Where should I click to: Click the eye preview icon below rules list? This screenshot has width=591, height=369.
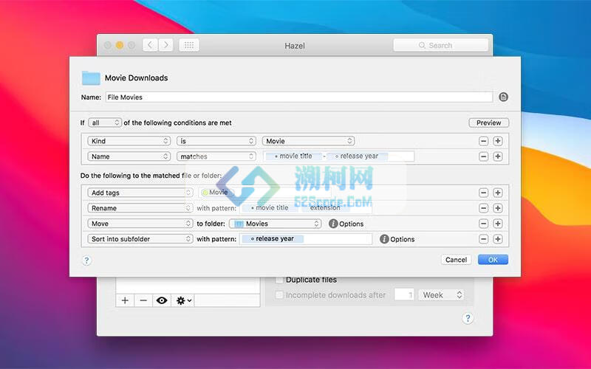[162, 300]
